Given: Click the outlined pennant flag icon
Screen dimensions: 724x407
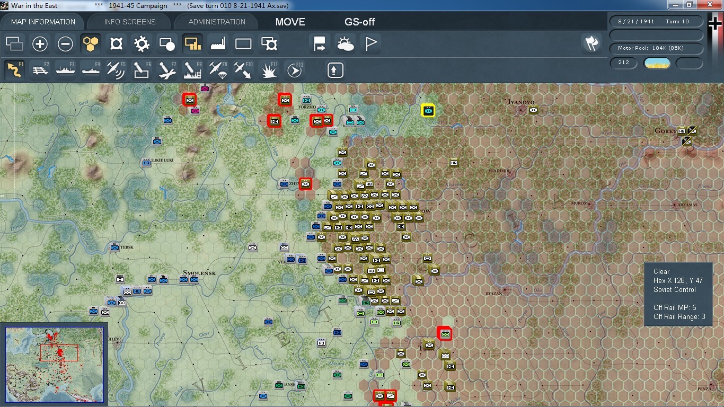Looking at the screenshot, I should tap(370, 44).
